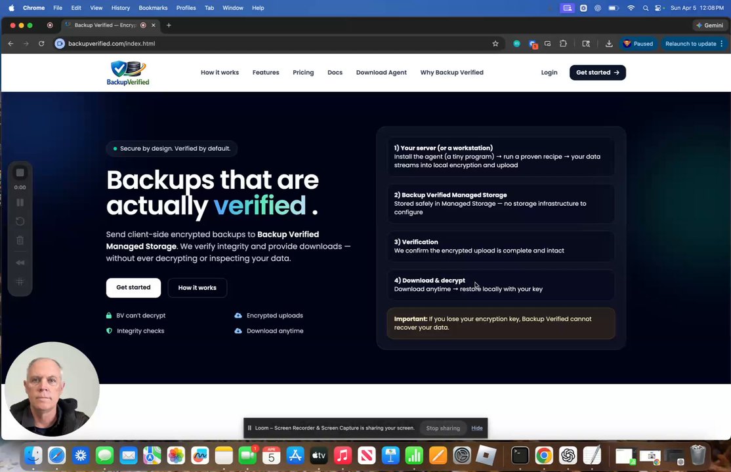Click the Important encryption key notice
The height and width of the screenshot is (472, 731).
(501, 323)
